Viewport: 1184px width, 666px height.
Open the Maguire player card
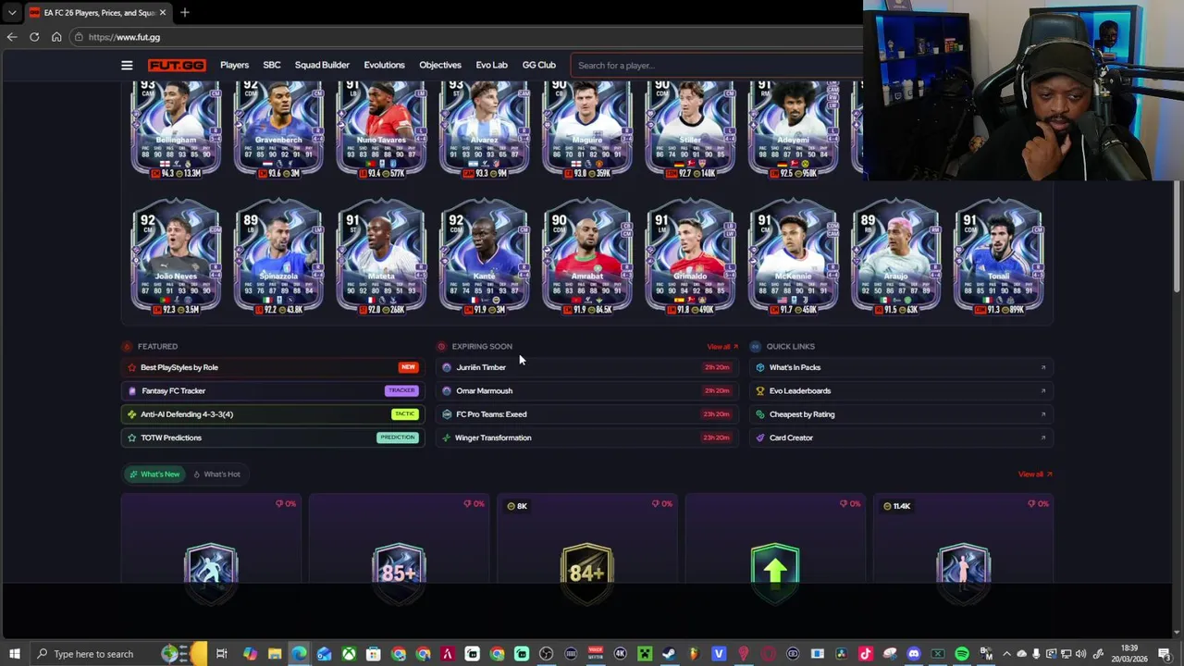tap(586, 129)
